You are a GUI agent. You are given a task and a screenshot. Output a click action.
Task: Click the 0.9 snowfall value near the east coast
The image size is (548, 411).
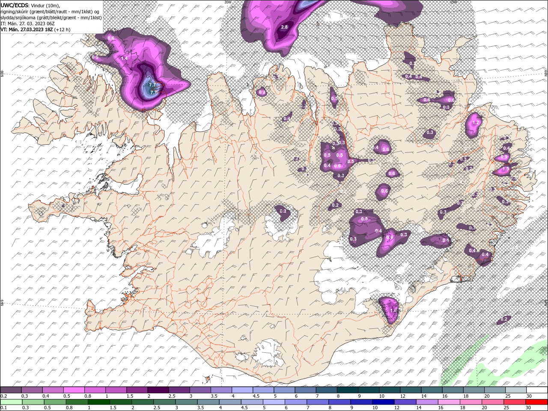(504, 157)
